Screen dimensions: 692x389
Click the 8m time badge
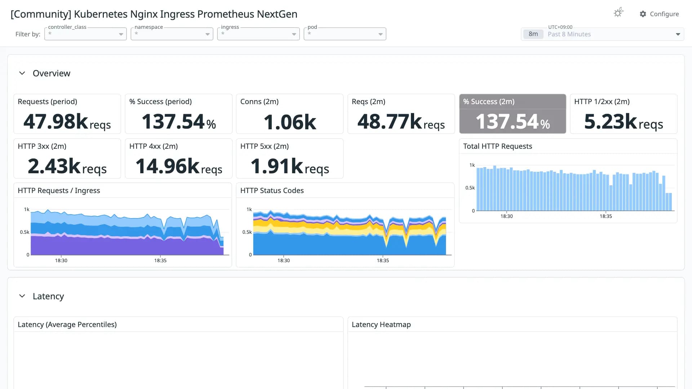(533, 34)
